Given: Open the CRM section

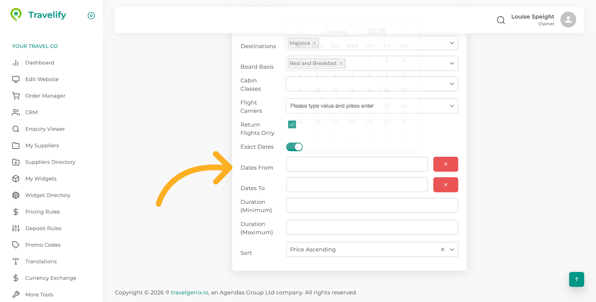Looking at the screenshot, I should (31, 112).
